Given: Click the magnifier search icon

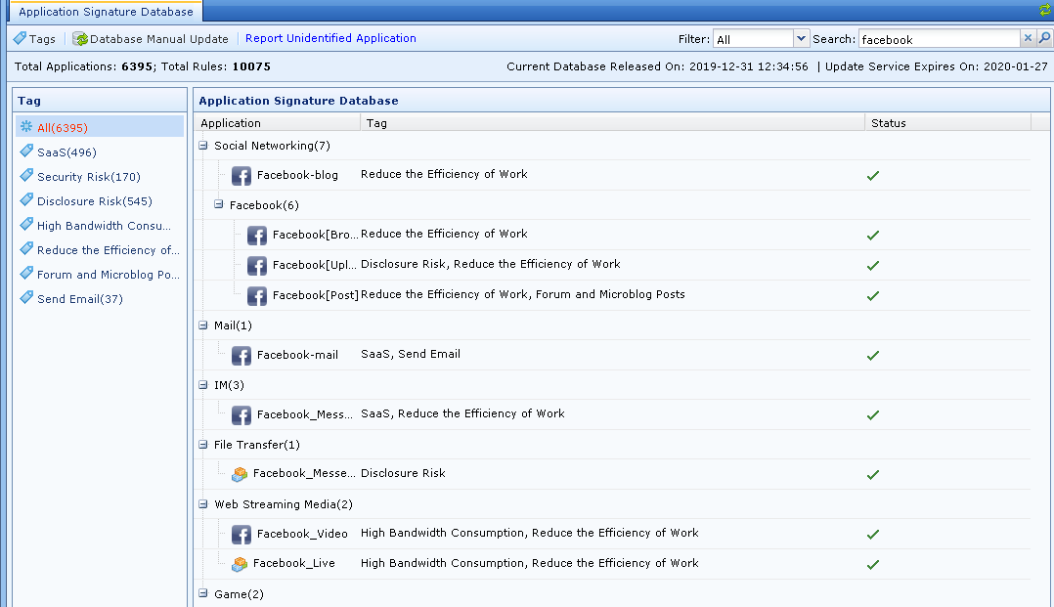Looking at the screenshot, I should pos(1044,38).
